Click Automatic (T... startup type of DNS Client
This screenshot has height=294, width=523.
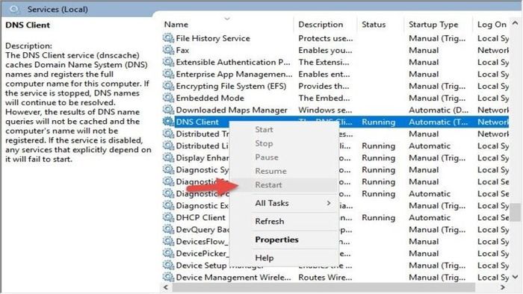[439, 122]
